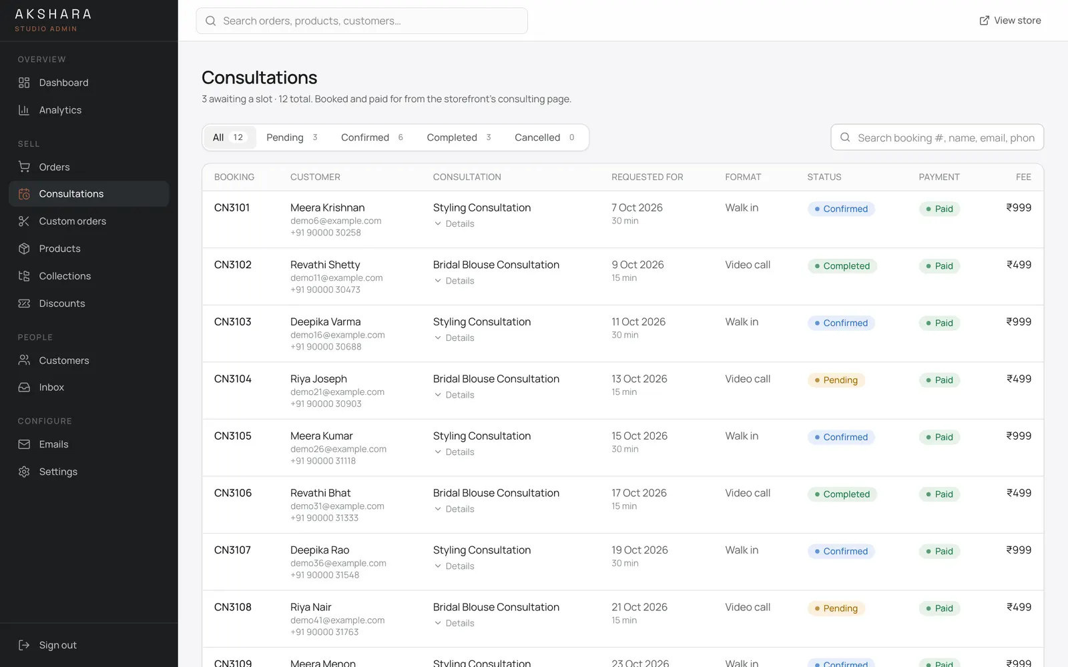Screen dimensions: 1068x667
Task: Expand Details for Deepika Rao's booking
Action: click(454, 566)
